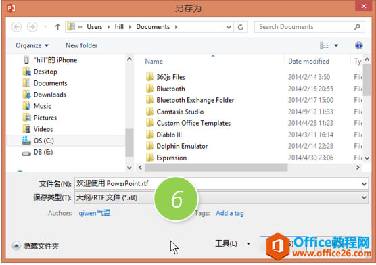Click the change view icon

point(324,45)
